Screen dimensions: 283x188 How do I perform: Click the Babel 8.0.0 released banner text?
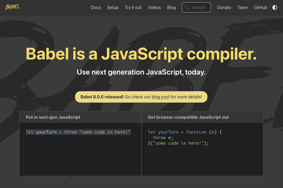(x=102, y=97)
